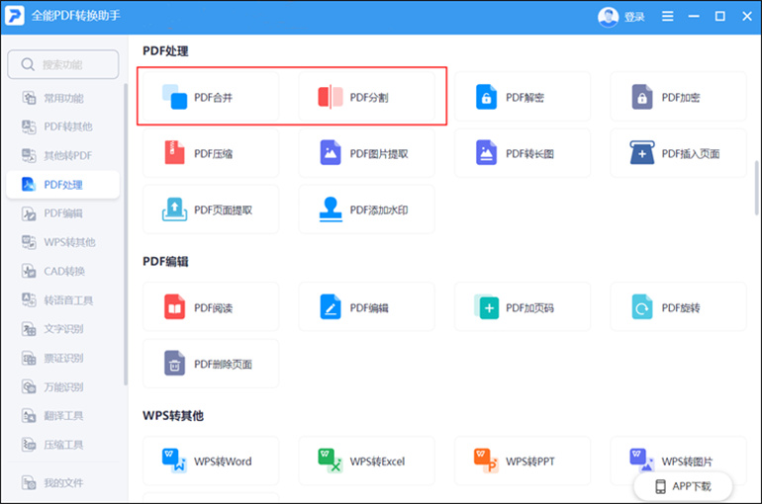Screen dimensions: 762x504
Task: Click the APP下载 download button
Action: coord(683,486)
